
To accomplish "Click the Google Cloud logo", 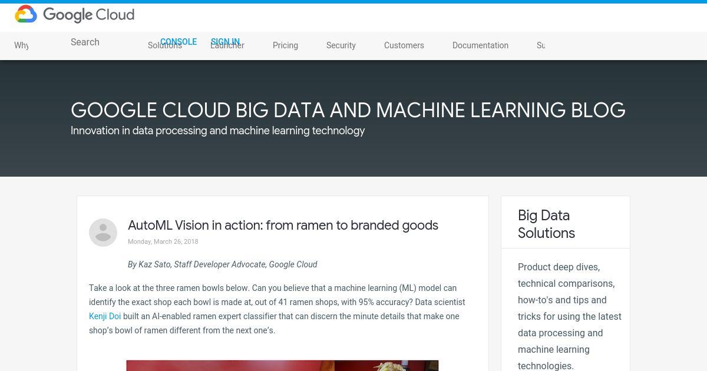I will pos(75,15).
